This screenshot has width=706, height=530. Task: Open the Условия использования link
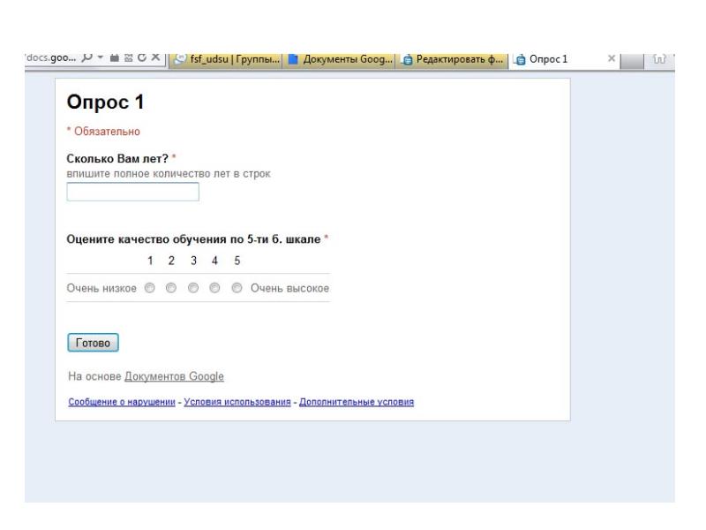point(237,402)
